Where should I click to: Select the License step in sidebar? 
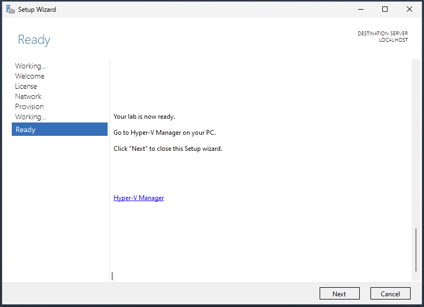point(26,87)
